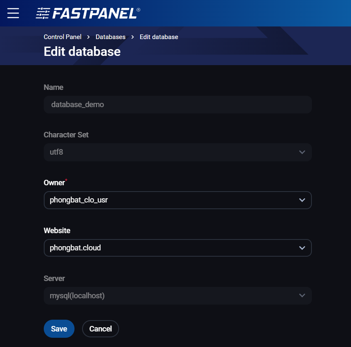Click the Website dropdown chevron arrow

coord(302,248)
